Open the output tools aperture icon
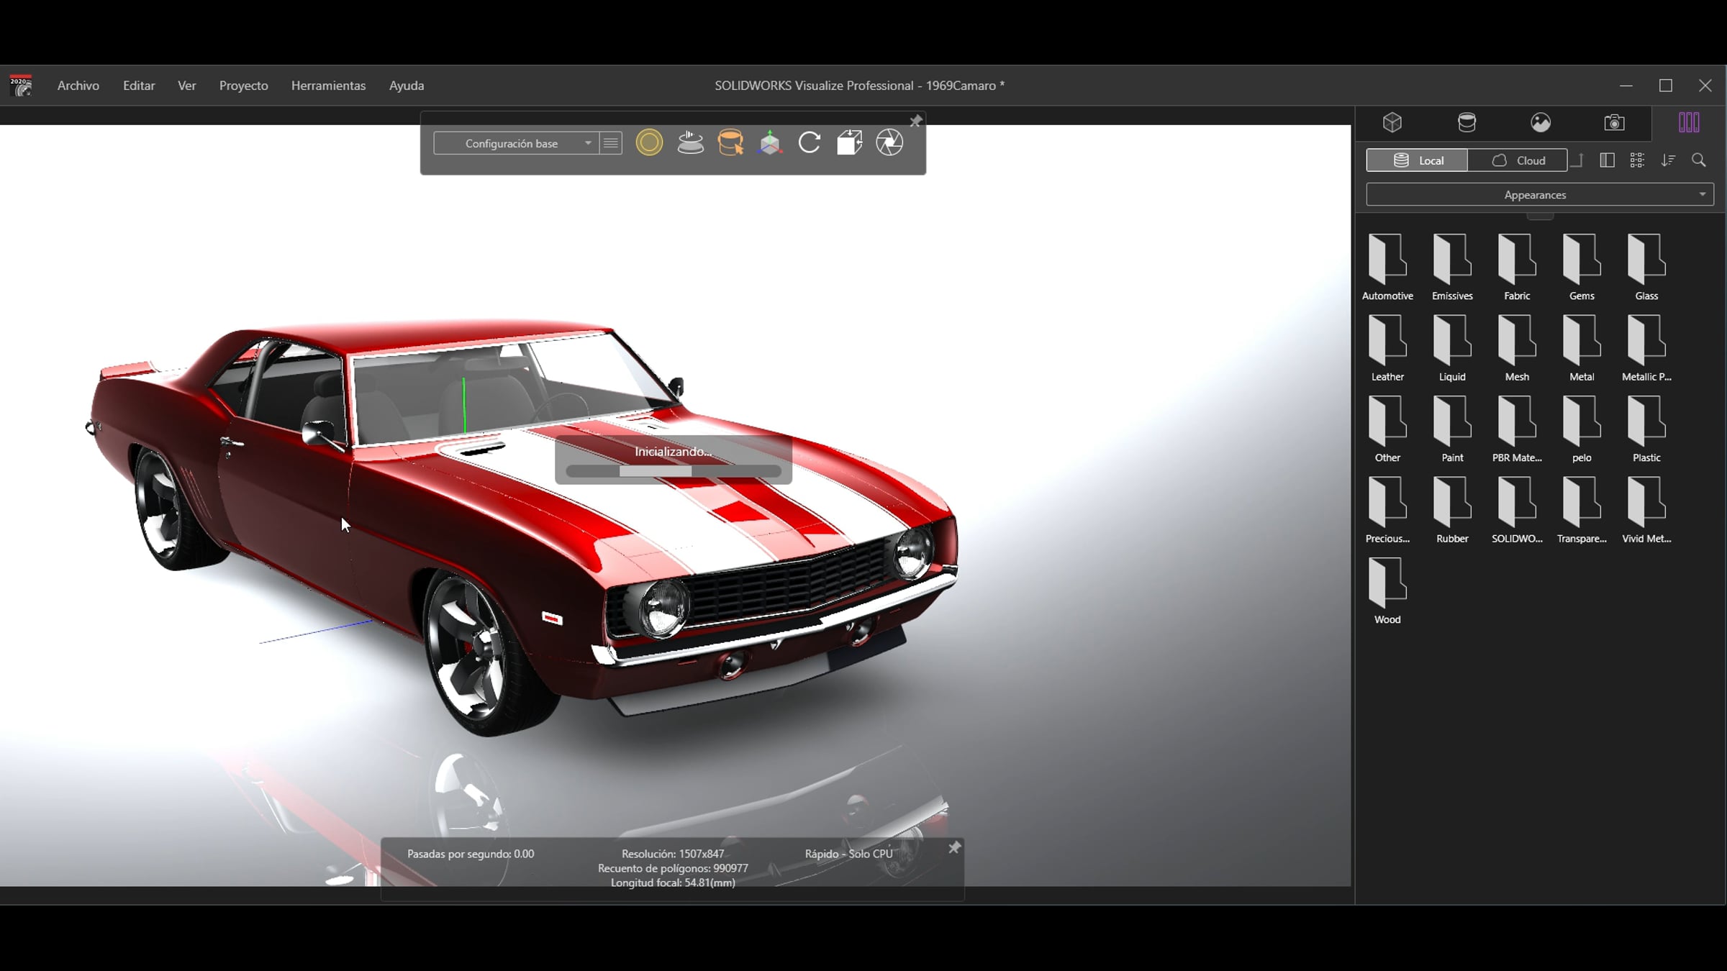 (889, 142)
